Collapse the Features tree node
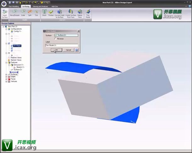 click(x=7, y=62)
